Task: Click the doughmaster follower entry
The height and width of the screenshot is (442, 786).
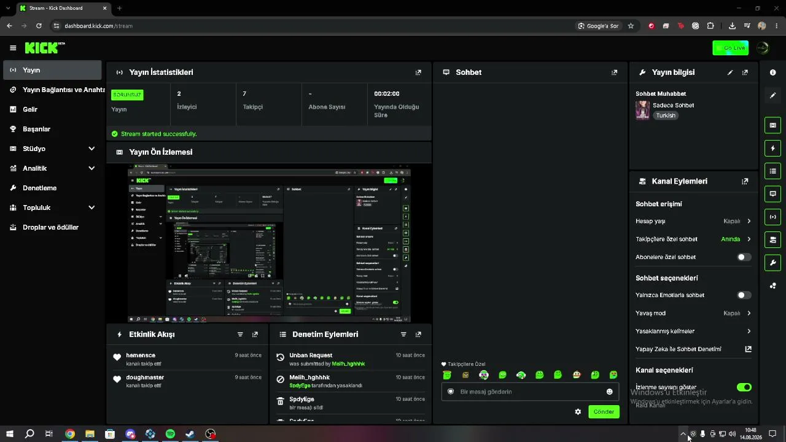Action: (187, 381)
